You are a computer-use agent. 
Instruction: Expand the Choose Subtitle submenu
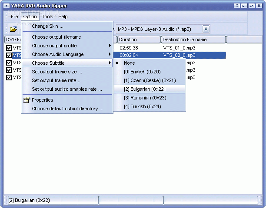(x=67, y=63)
